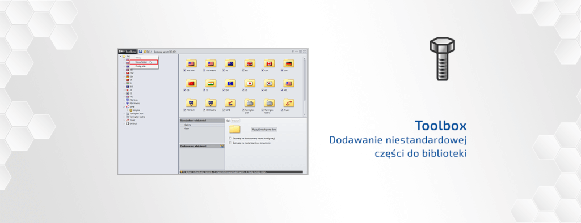Uncheck the ISO checkbox in grid

(x=224, y=90)
